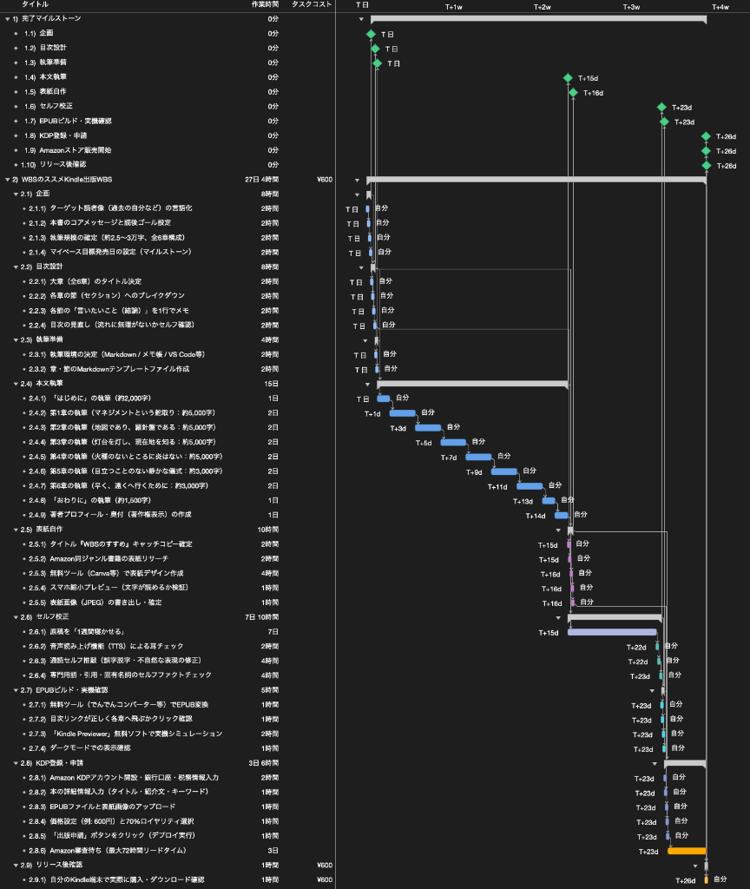Click the 作業時間 column header

265,4
